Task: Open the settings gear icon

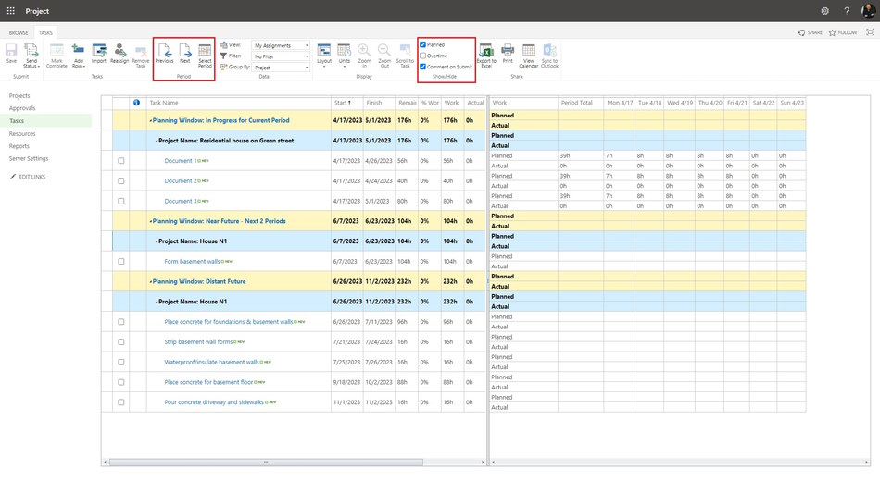Action: pyautogui.click(x=824, y=11)
